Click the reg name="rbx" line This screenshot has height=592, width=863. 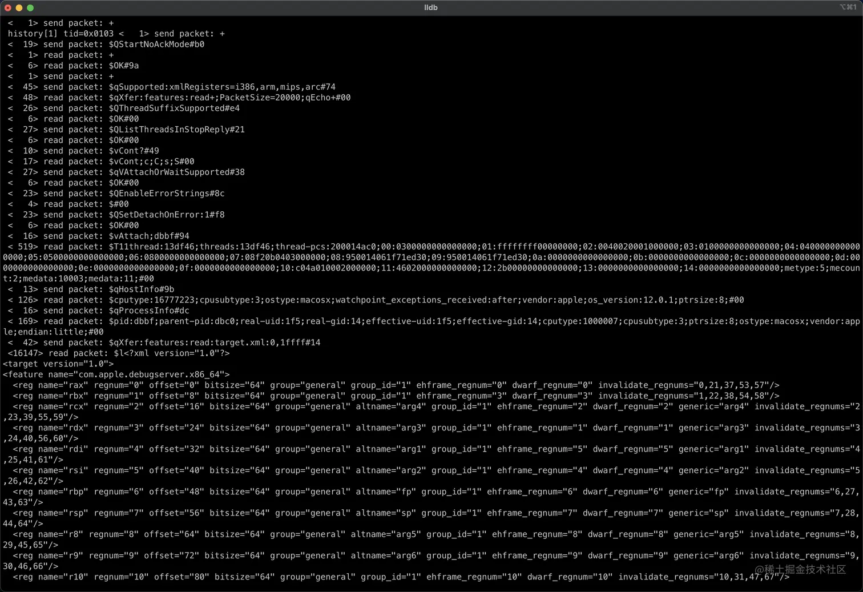coord(396,396)
